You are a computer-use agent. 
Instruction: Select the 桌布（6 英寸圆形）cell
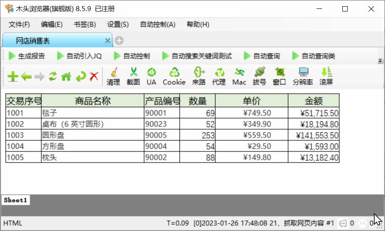[92, 124]
